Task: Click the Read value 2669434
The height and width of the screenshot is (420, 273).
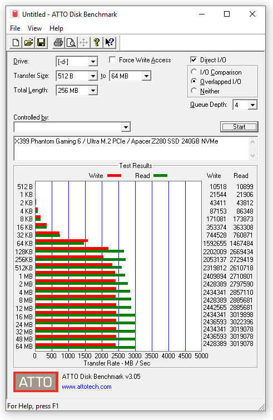Action: pyautogui.click(x=241, y=252)
